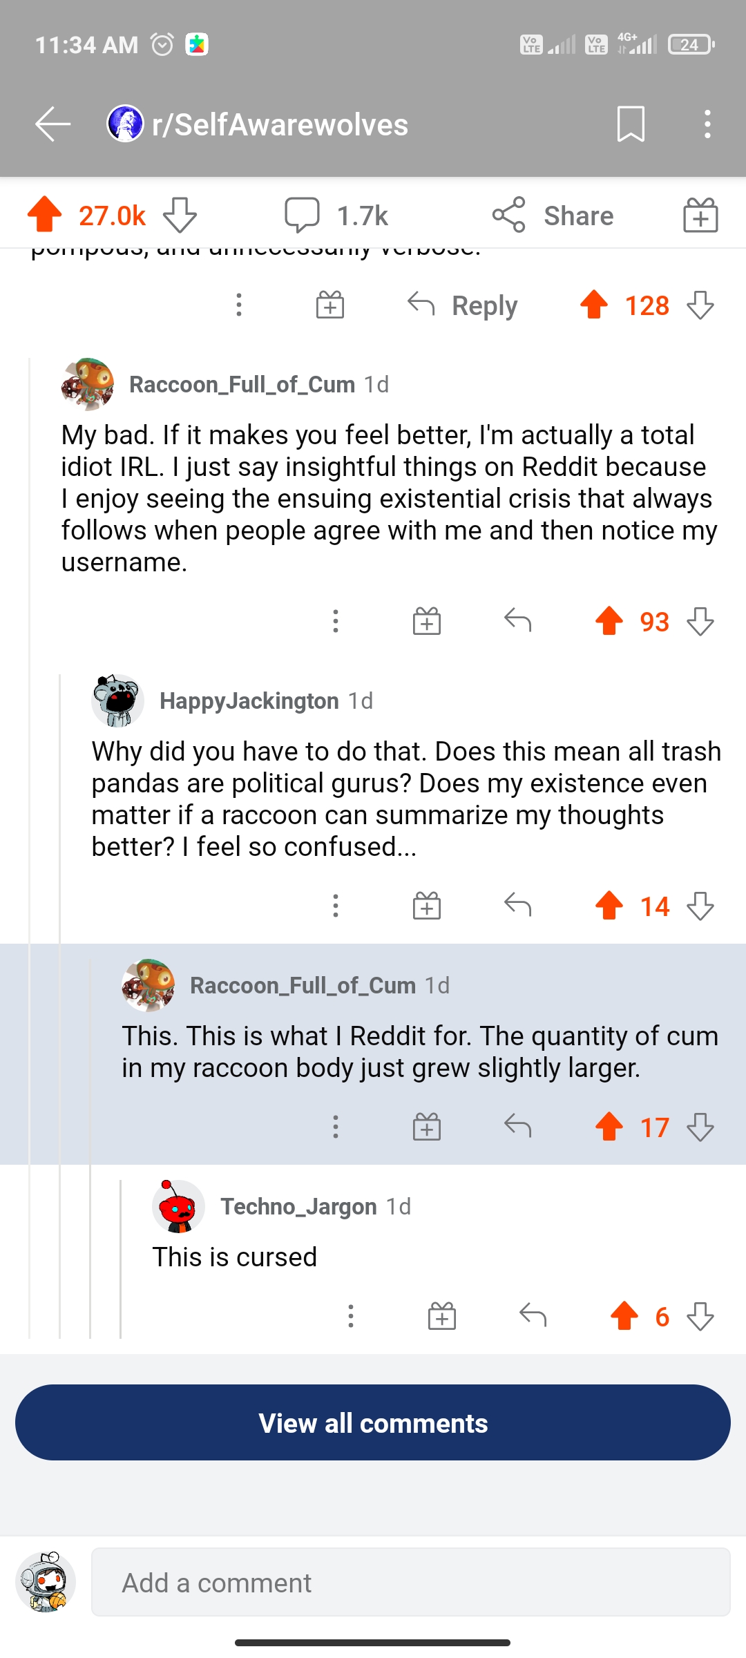
Task: Open HappyJackington's user profile name
Action: (249, 701)
